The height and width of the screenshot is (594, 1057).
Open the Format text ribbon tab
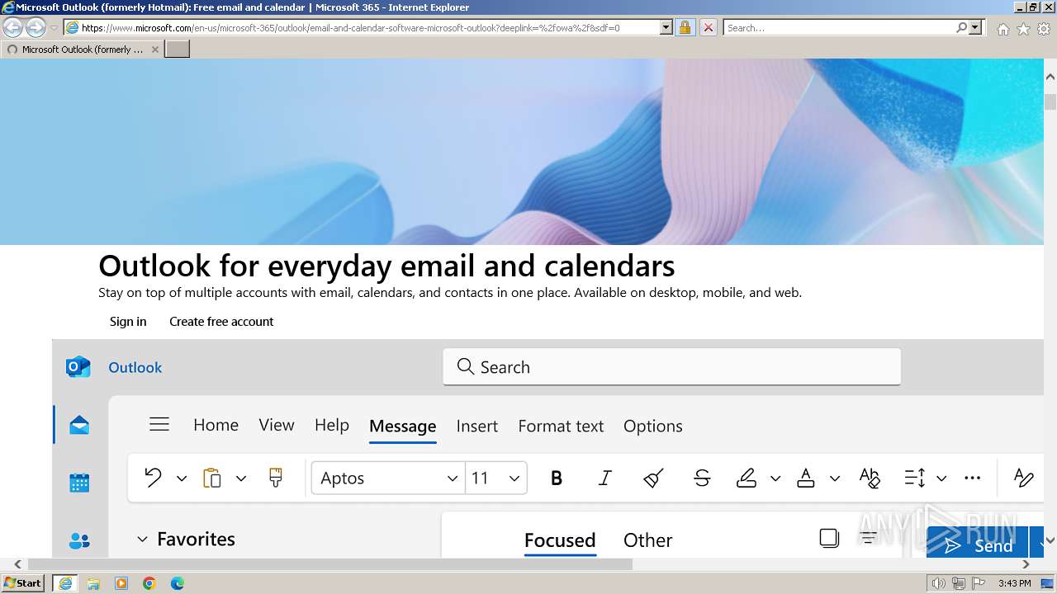pos(561,426)
